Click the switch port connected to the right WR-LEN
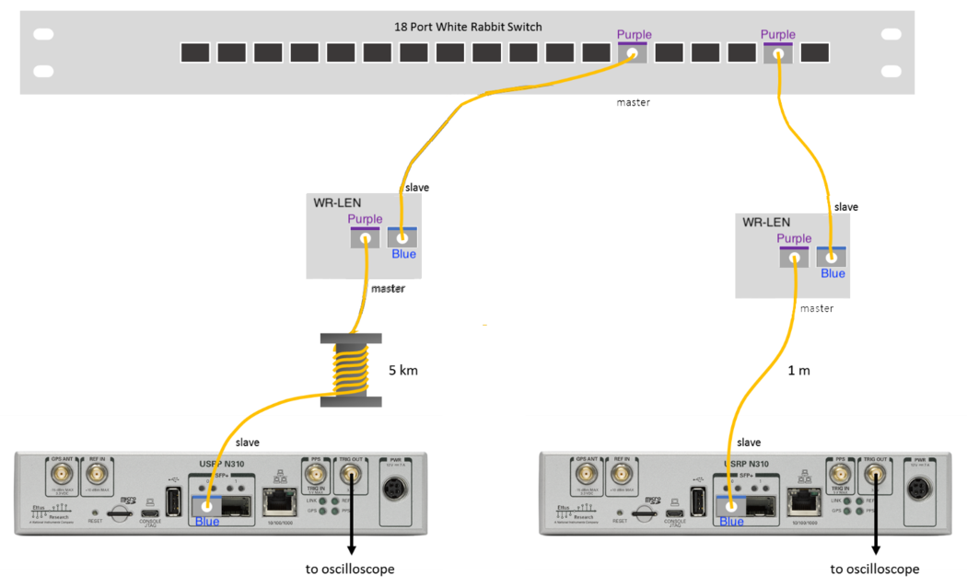The height and width of the screenshot is (587, 967). tap(777, 52)
